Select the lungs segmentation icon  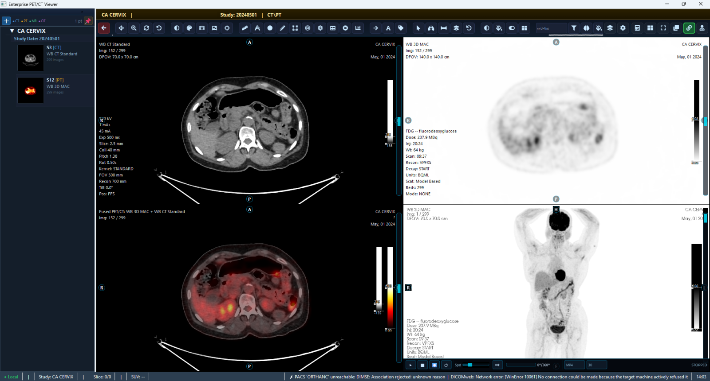(x=431, y=28)
